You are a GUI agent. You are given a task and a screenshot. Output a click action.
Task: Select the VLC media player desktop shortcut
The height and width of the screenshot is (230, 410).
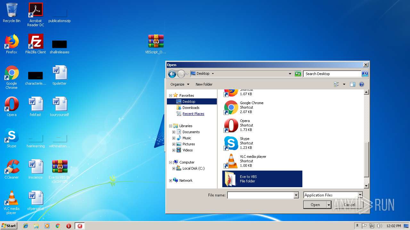(12, 203)
